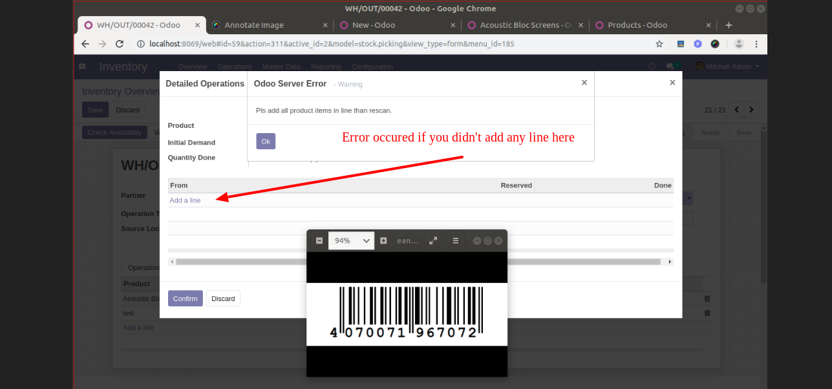Switch to the Acoustic Bloc Screens tab
The width and height of the screenshot is (832, 389).
point(526,25)
